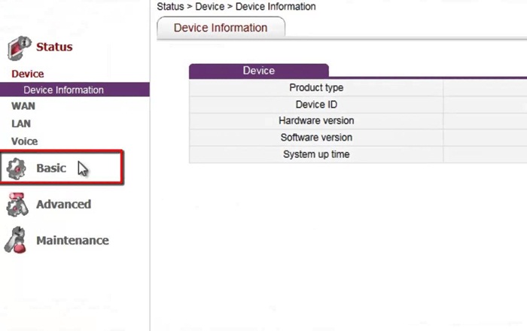The width and height of the screenshot is (527, 331).
Task: Click the Product type row
Action: (358, 88)
